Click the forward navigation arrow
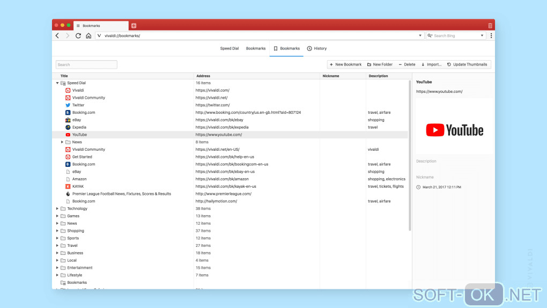The height and width of the screenshot is (308, 547). point(68,35)
